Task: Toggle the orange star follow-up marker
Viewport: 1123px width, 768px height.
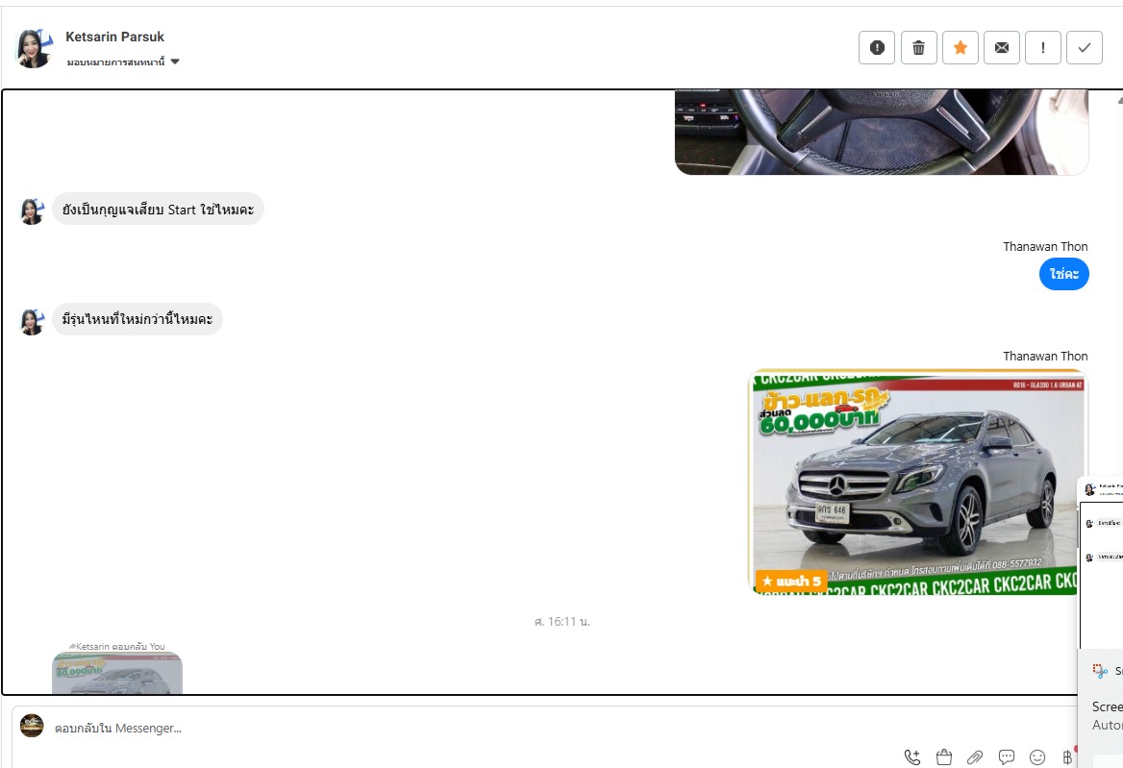Action: tap(960, 48)
